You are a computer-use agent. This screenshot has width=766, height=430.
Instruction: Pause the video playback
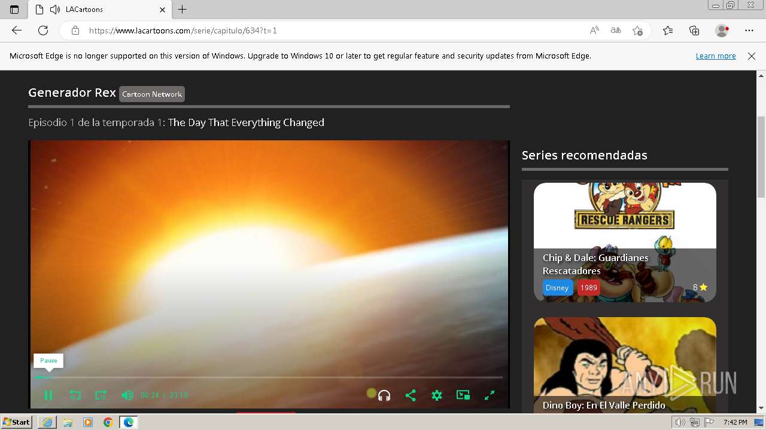click(48, 395)
